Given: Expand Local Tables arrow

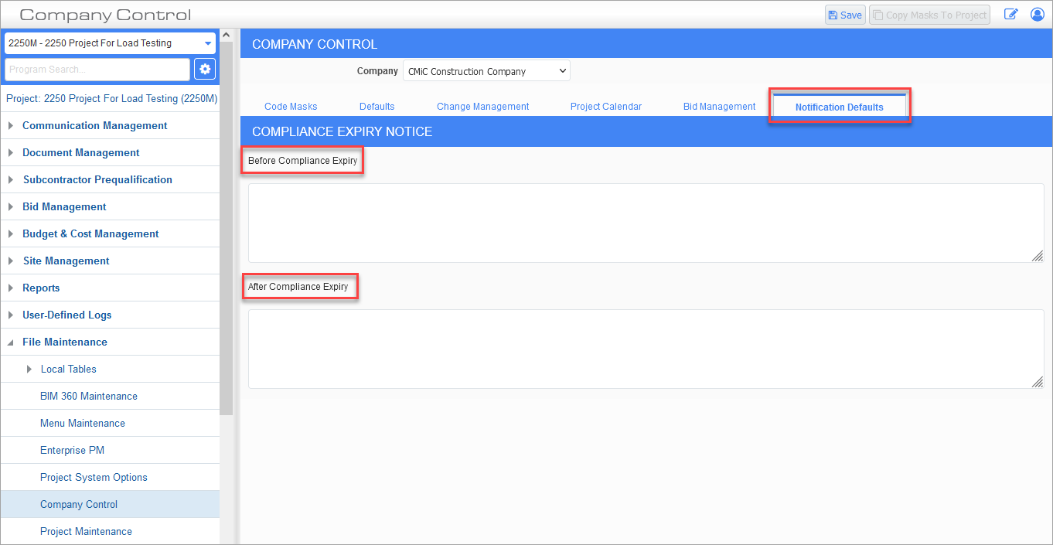Looking at the screenshot, I should click(29, 369).
